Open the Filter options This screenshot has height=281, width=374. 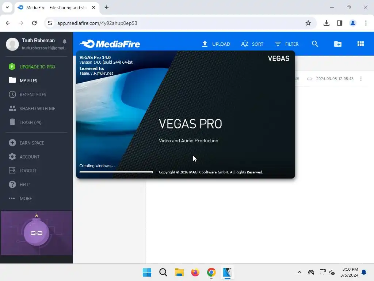pos(286,44)
